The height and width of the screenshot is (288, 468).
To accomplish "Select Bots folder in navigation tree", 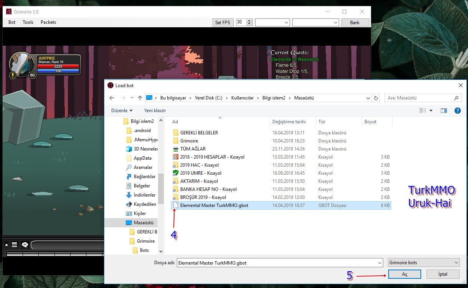I will coord(141,250).
